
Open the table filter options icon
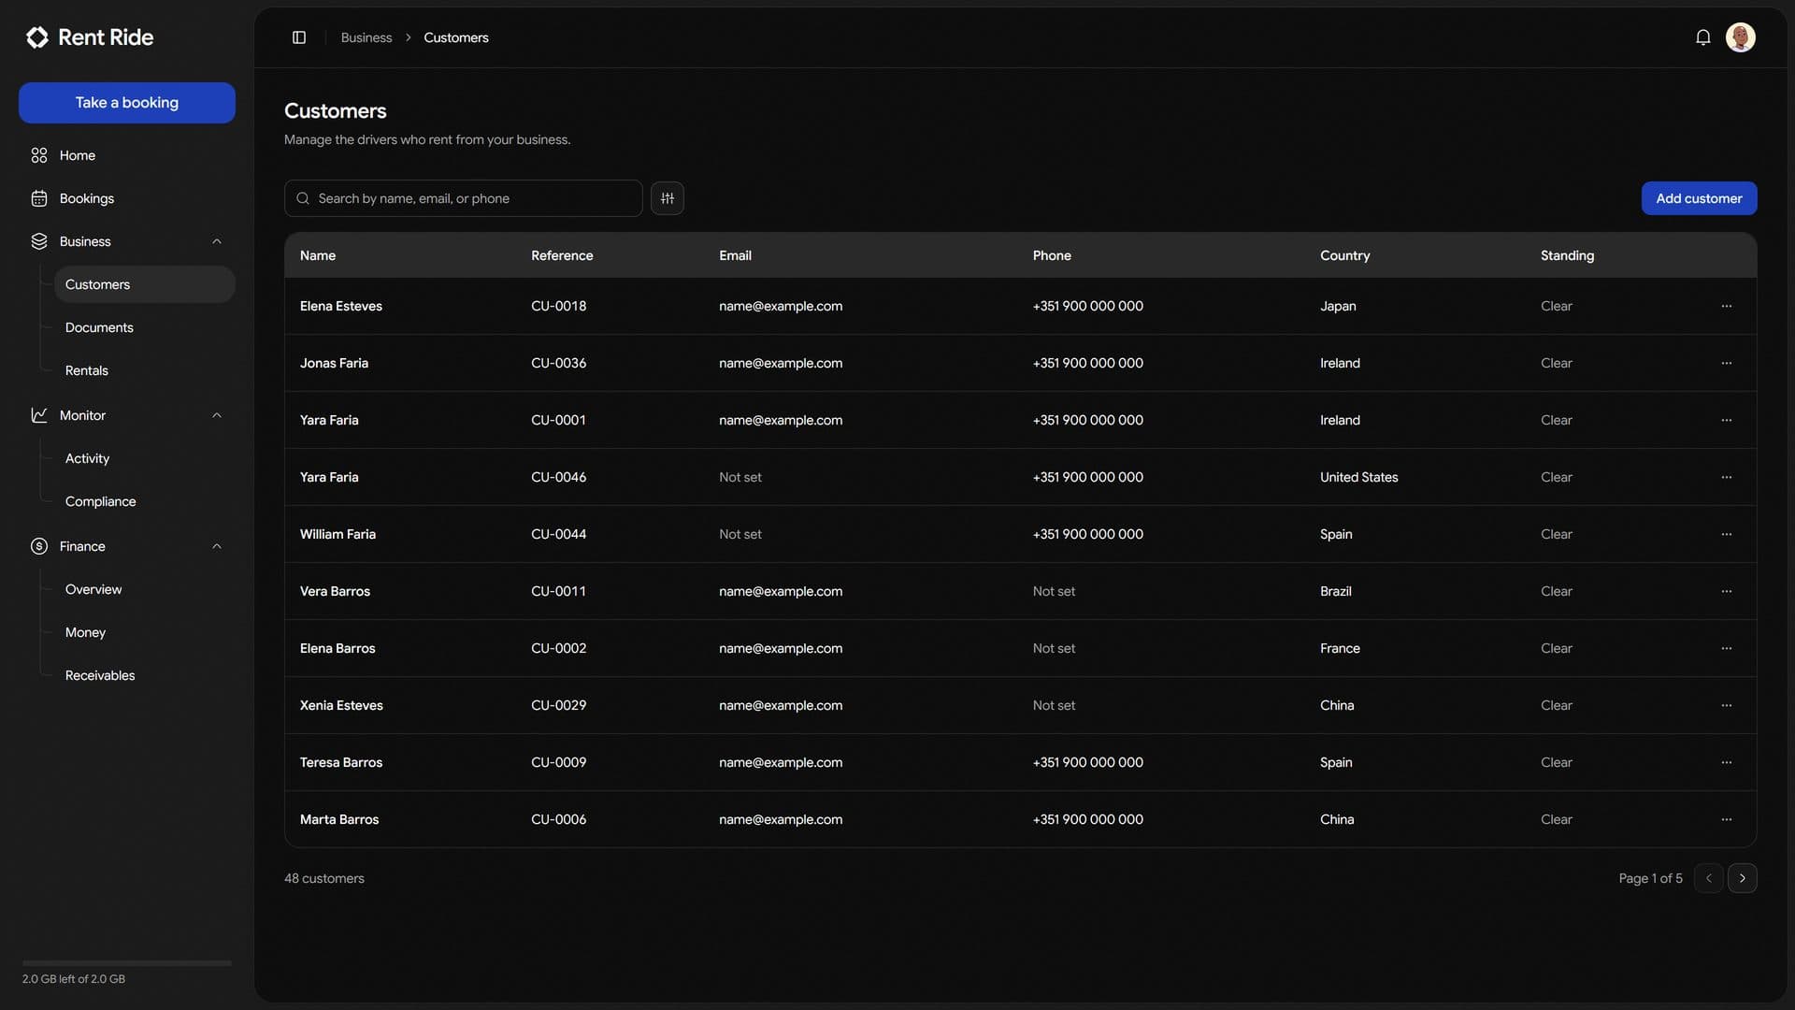(x=668, y=198)
